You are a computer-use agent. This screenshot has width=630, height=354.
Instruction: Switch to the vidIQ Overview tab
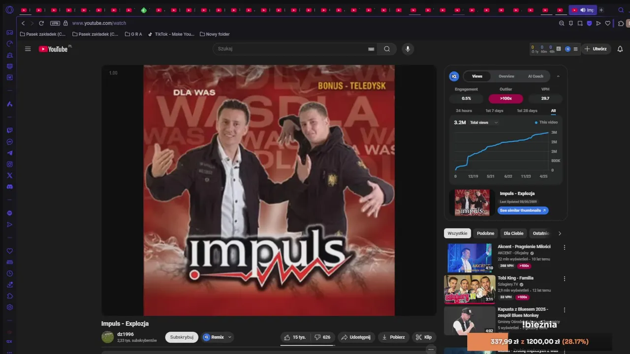pos(506,76)
